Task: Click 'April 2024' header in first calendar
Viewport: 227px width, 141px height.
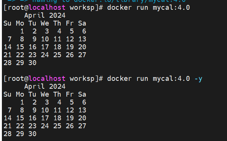Action: pos(45,15)
